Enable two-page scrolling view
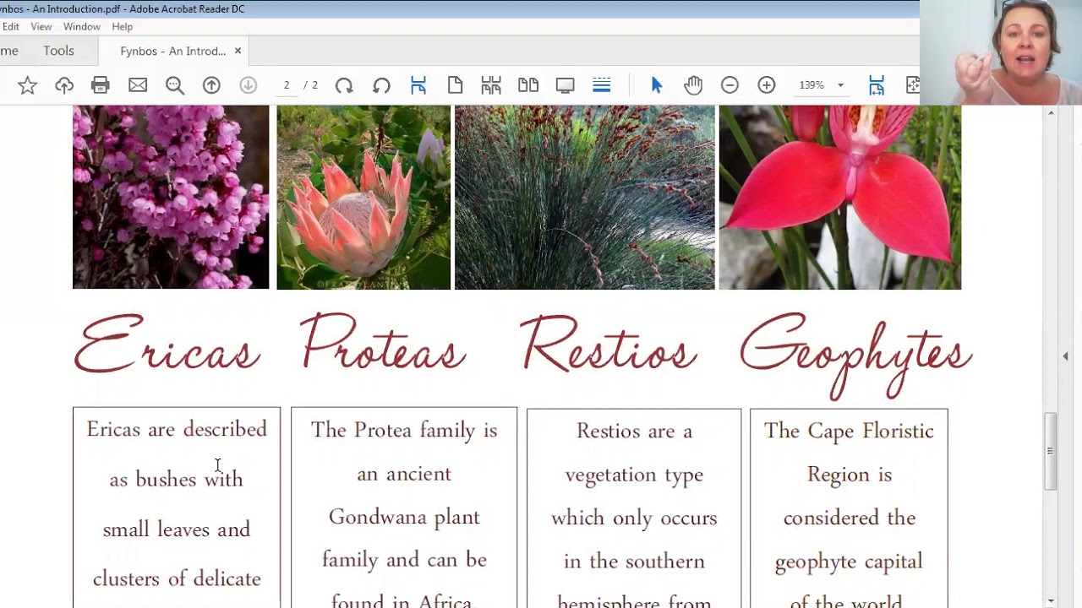 pos(491,85)
